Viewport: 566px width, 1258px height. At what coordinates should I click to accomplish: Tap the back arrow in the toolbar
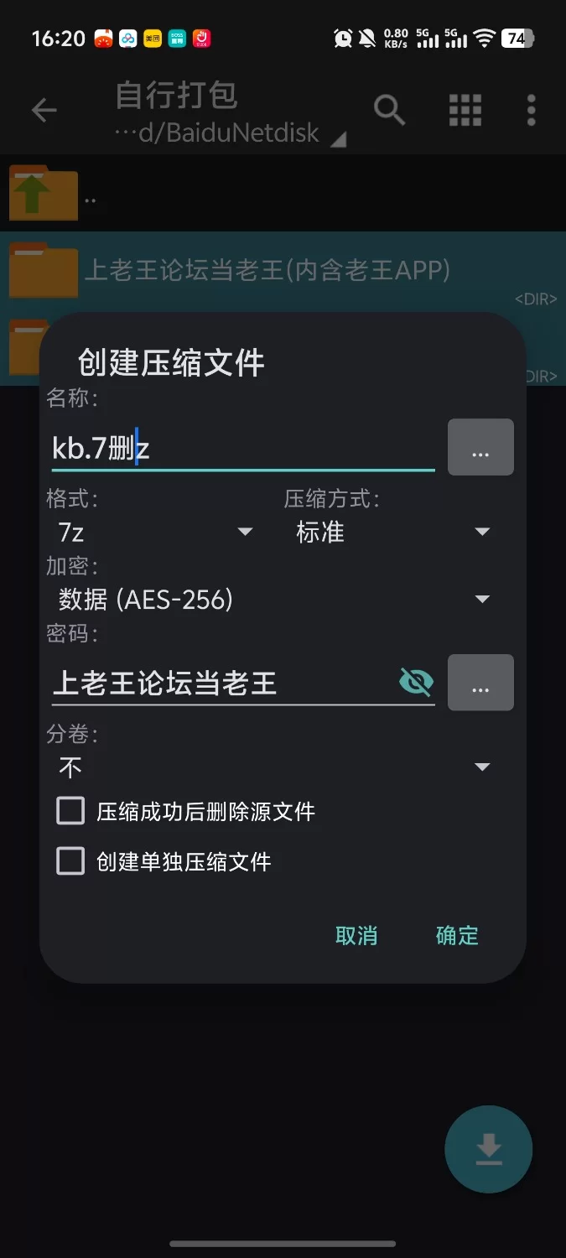(x=44, y=110)
